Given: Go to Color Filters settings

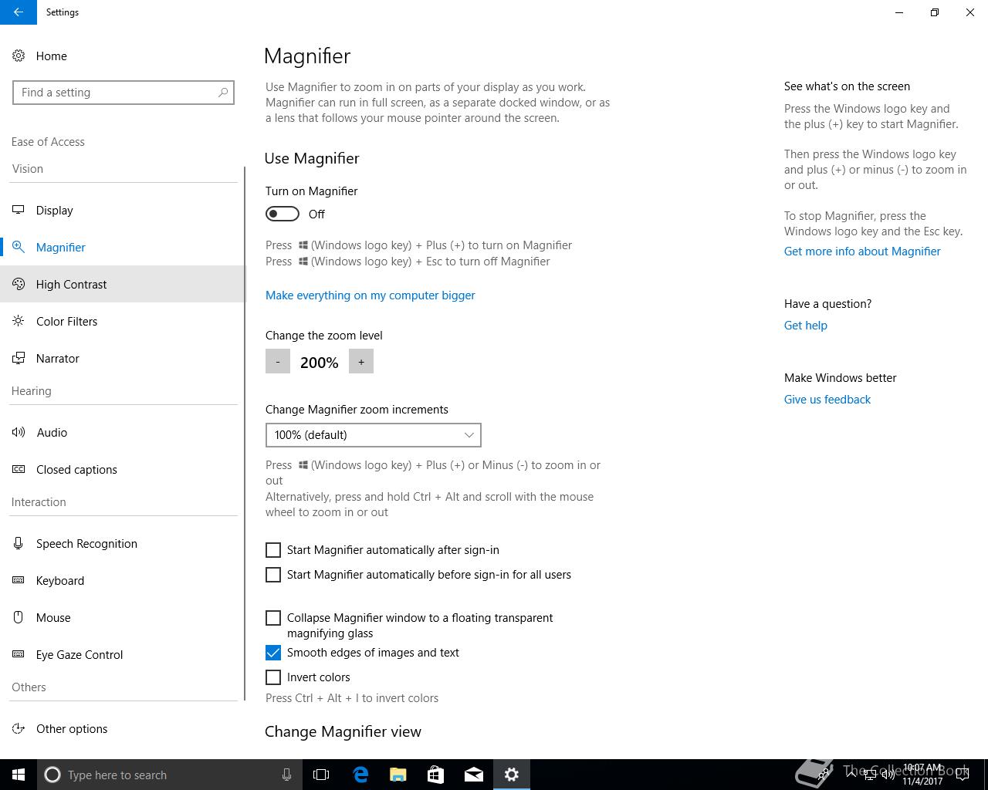Looking at the screenshot, I should coord(122,321).
